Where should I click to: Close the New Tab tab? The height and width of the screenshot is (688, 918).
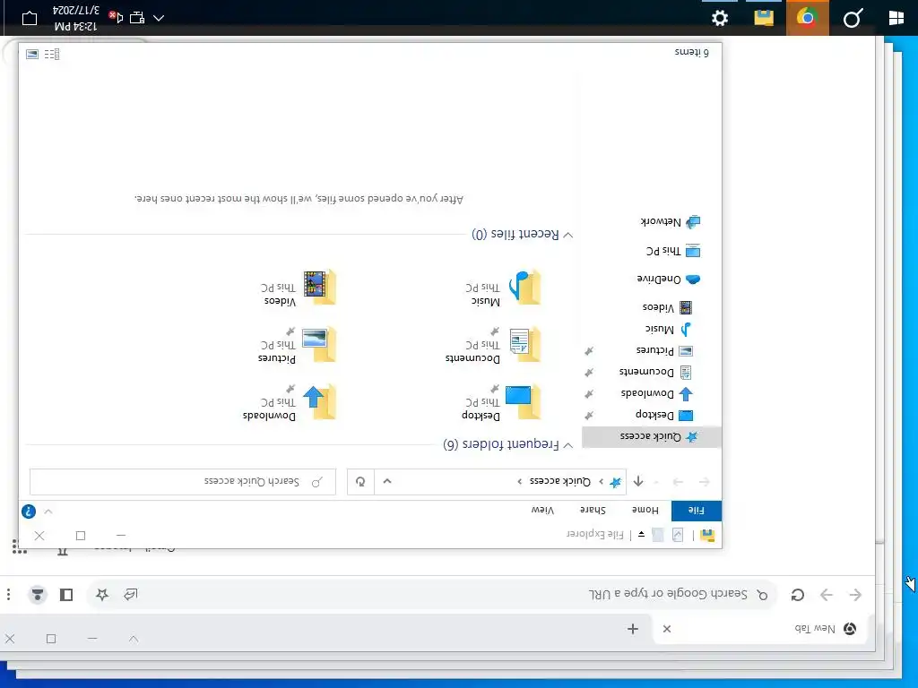coord(667,629)
